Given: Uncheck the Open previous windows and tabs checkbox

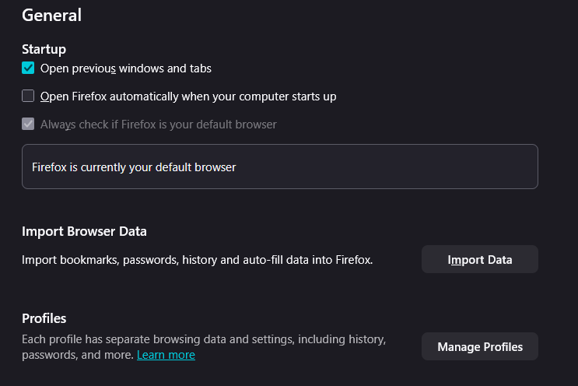Looking at the screenshot, I should point(28,68).
